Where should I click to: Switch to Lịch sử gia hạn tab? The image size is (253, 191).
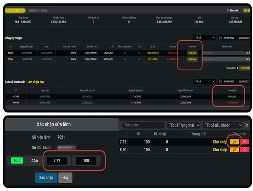(36, 82)
